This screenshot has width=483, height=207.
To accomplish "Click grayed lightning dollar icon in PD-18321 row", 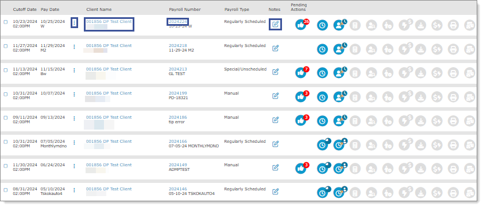I will point(405,96).
